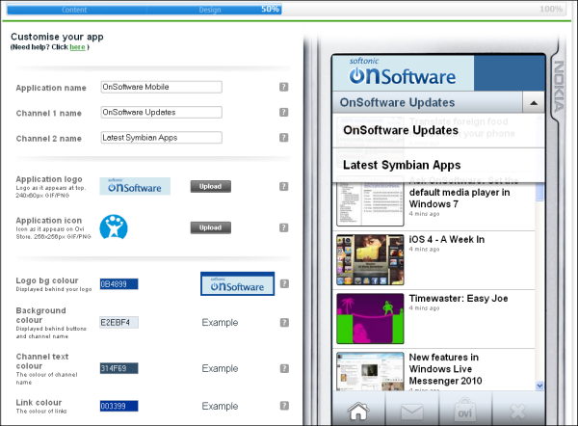This screenshot has width=578, height=426.
Task: Click the mail envelope icon in phone toolbar
Action: 412,412
